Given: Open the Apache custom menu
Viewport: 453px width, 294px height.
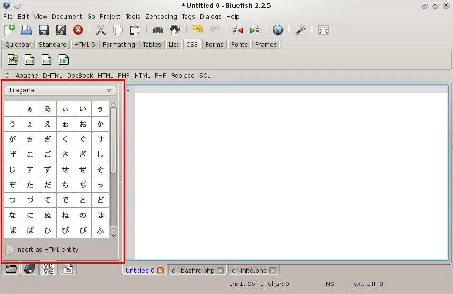Looking at the screenshot, I should [27, 76].
